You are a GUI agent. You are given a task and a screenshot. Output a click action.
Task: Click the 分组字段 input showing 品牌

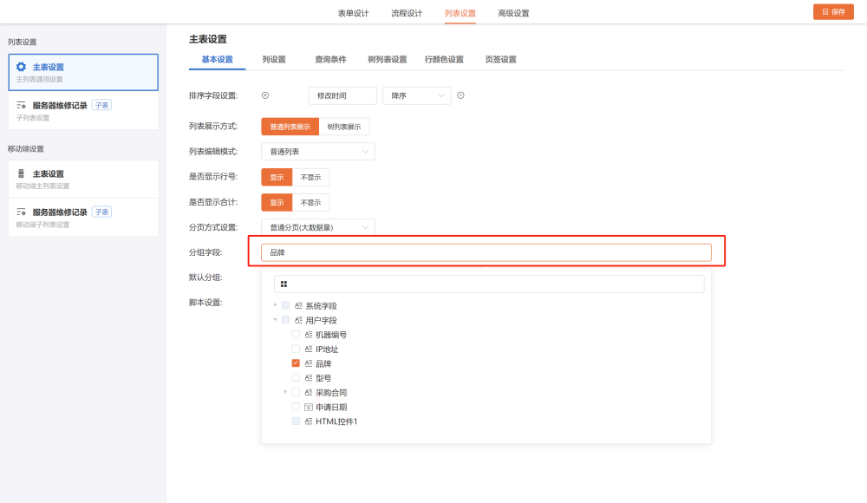tap(486, 252)
